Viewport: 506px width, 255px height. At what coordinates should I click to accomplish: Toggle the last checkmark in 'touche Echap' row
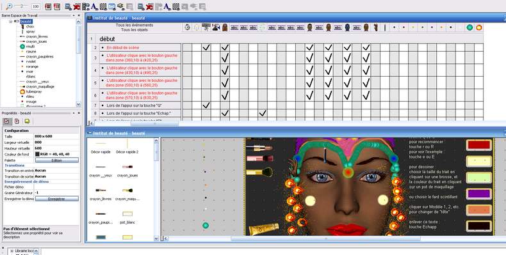point(263,113)
